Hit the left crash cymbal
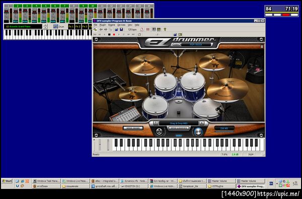The image size is (302, 199). [146, 64]
